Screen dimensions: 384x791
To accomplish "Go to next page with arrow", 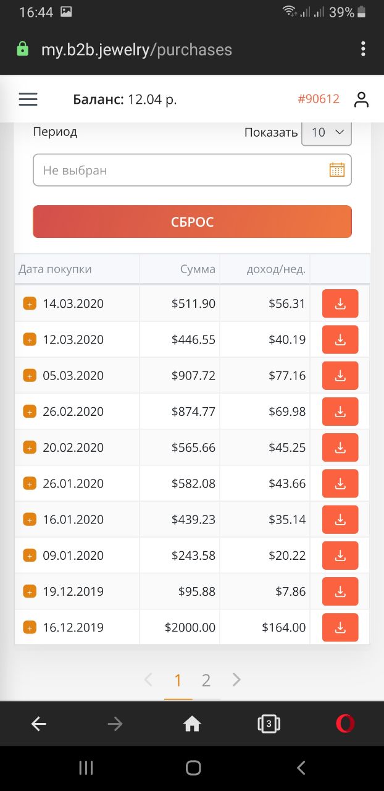I will click(236, 680).
